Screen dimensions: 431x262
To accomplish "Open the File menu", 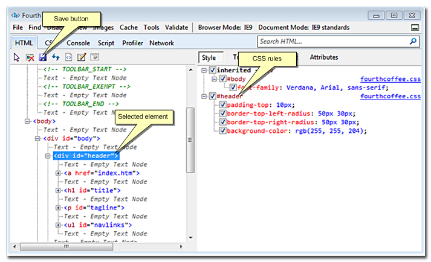I will pyautogui.click(x=18, y=27).
